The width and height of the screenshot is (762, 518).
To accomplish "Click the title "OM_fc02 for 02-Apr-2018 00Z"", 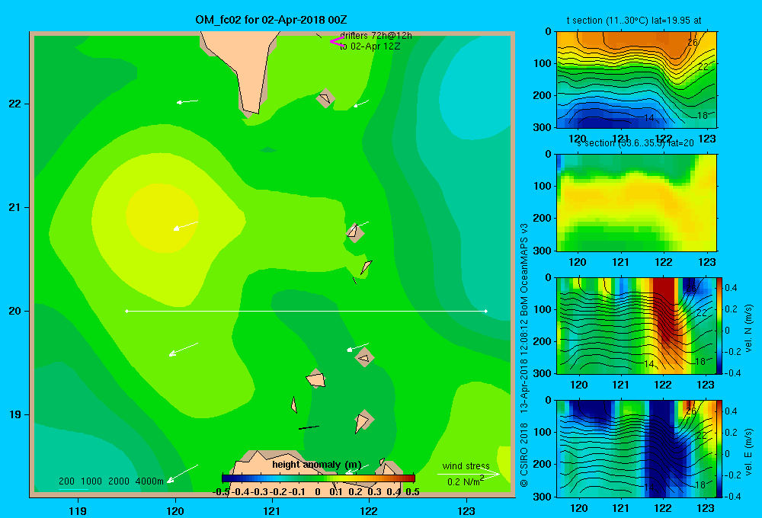I will click(271, 20).
